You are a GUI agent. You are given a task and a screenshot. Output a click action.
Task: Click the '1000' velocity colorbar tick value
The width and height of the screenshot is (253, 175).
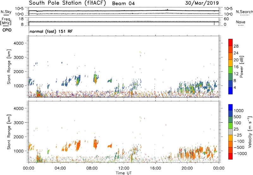pos(239,111)
